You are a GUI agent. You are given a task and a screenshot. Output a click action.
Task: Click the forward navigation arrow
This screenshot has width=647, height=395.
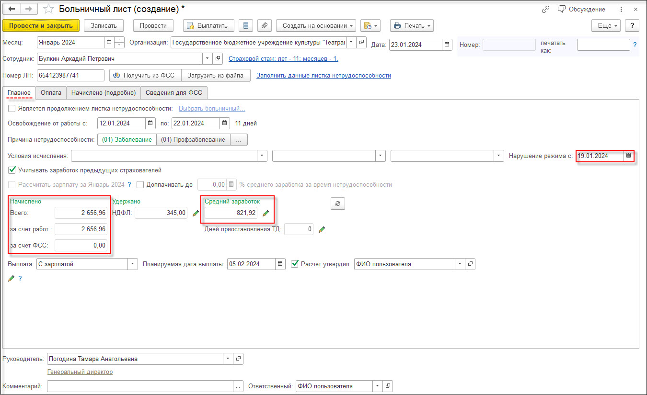point(28,9)
